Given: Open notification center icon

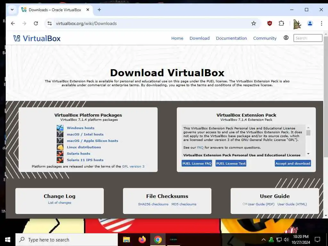Looking at the screenshot, I should click(317, 240).
